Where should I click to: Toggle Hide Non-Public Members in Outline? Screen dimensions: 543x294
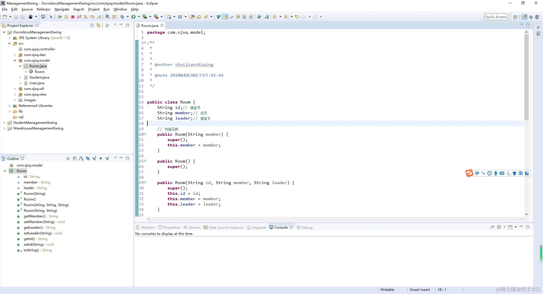click(x=101, y=158)
